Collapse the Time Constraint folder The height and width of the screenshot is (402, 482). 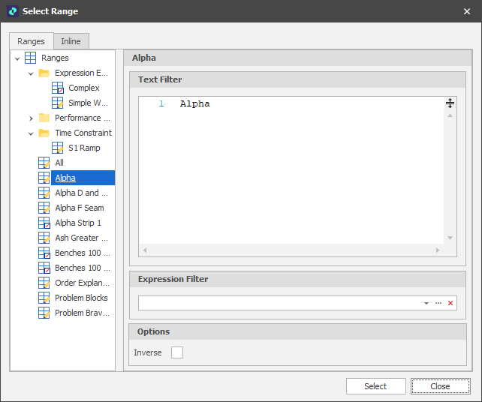coord(31,133)
